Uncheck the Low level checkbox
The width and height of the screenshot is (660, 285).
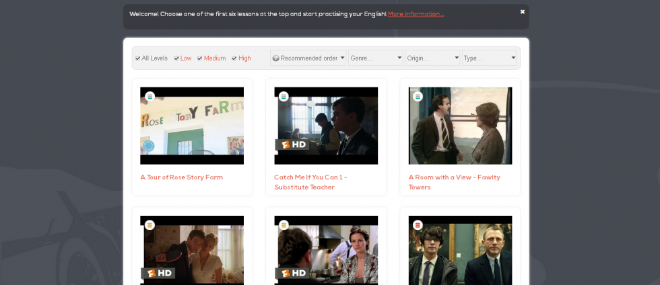point(176,58)
